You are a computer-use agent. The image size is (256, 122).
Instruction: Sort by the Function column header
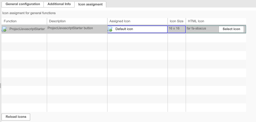(x=10, y=21)
